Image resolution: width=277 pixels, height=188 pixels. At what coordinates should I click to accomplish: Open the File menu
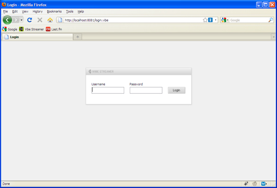tap(5, 12)
